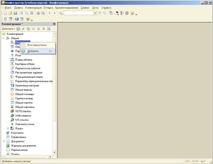Click the Open folder toolbar icon

coord(10,13)
